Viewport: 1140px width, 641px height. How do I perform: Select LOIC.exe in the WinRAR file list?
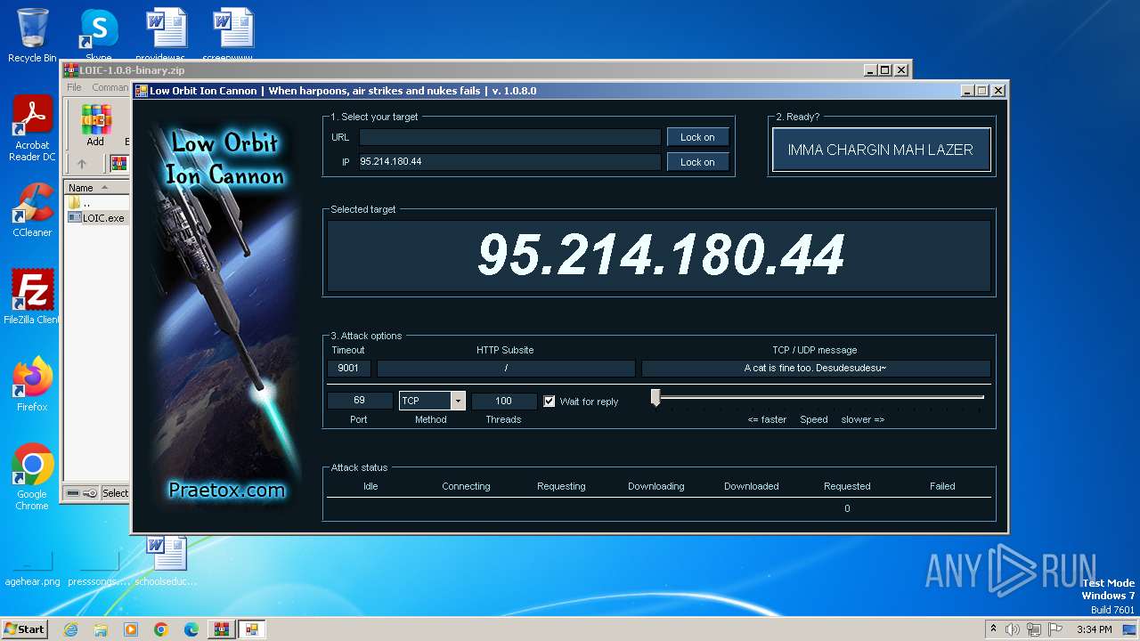[x=98, y=217]
